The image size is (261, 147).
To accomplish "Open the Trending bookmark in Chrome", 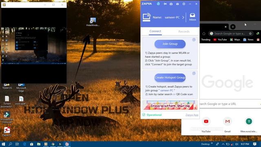I will tap(206, 40).
